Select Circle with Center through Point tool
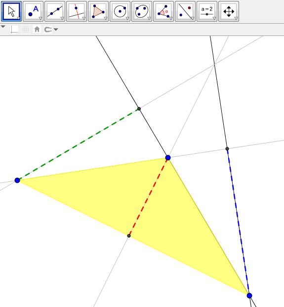This screenshot has width=284, height=307. tap(120, 11)
